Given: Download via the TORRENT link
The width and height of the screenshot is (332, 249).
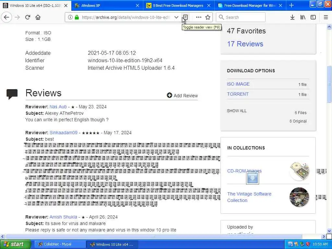Looking at the screenshot, I should point(238,94).
